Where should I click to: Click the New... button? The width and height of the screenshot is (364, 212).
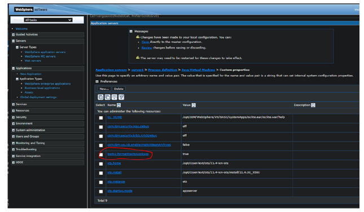[x=104, y=89]
